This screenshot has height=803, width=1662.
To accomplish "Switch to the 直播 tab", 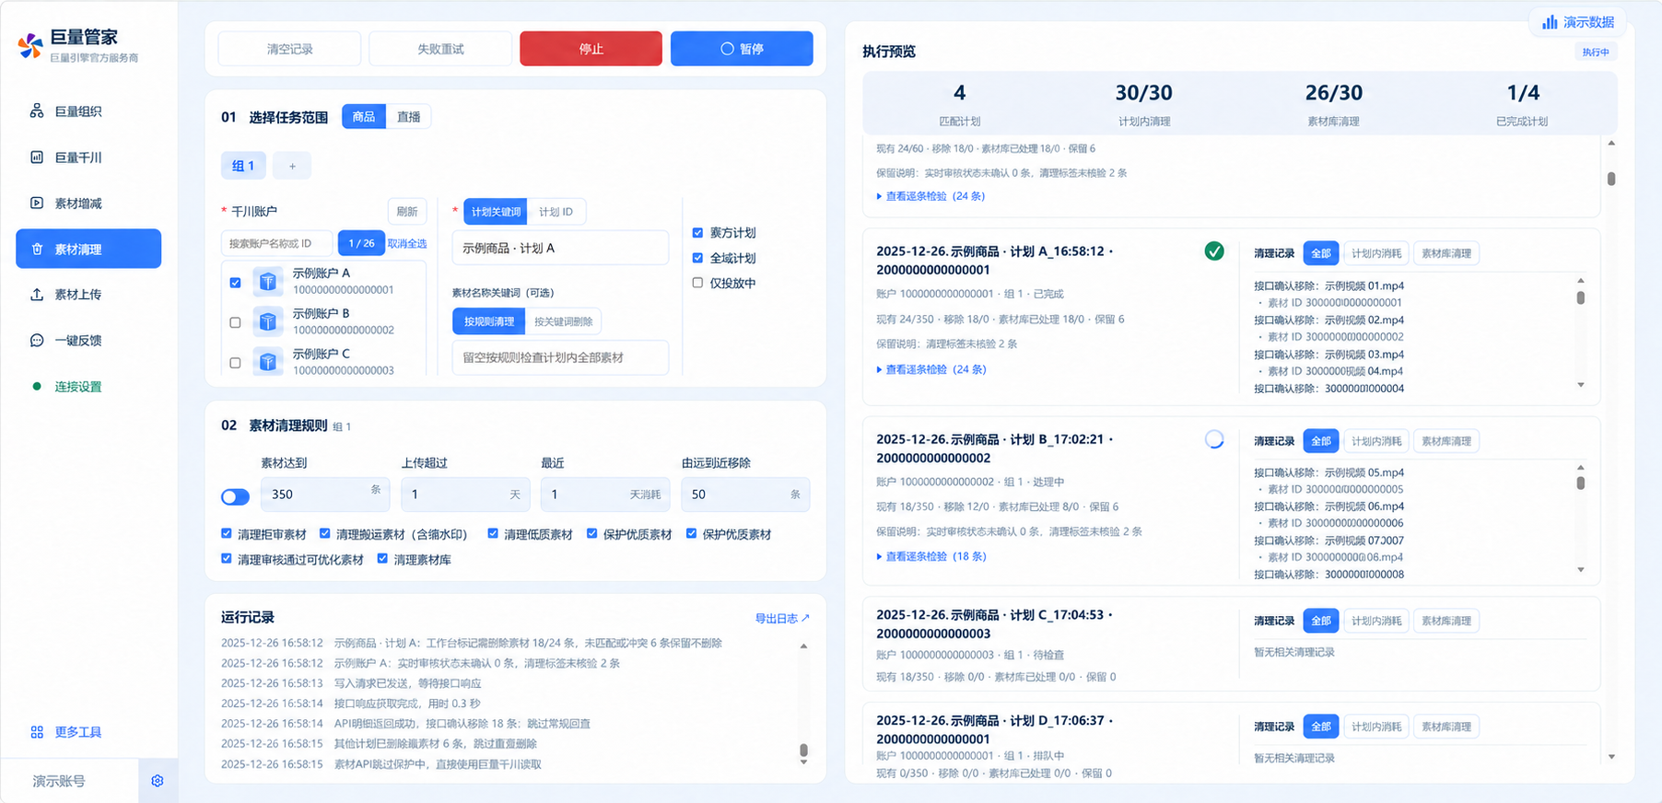I will pyautogui.click(x=408, y=117).
